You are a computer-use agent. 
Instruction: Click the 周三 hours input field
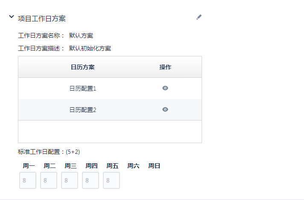(70, 180)
